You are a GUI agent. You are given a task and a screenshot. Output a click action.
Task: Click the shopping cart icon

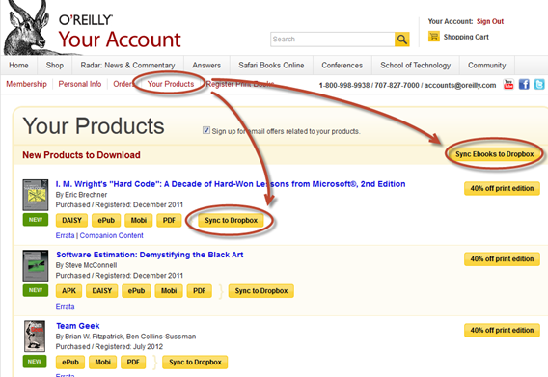[434, 36]
